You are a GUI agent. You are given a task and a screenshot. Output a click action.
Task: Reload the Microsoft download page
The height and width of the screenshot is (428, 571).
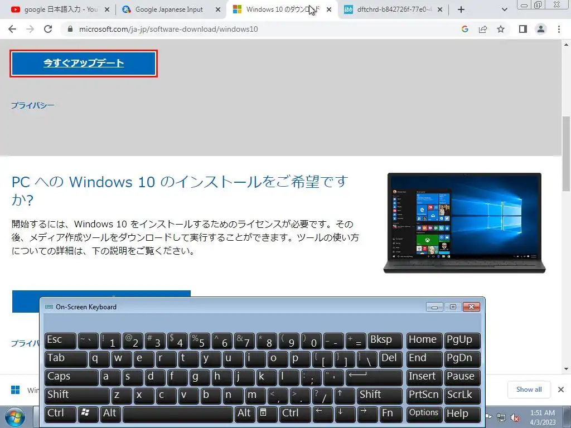[x=48, y=29]
